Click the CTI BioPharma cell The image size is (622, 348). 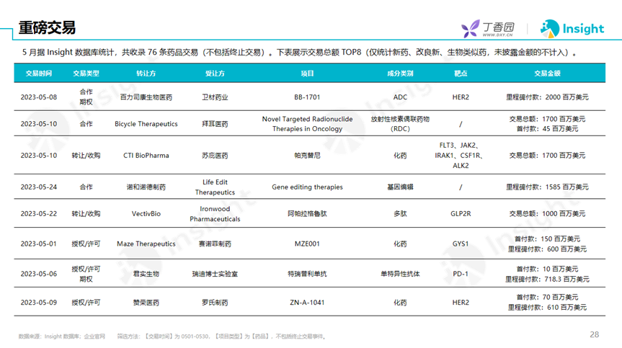(x=146, y=156)
